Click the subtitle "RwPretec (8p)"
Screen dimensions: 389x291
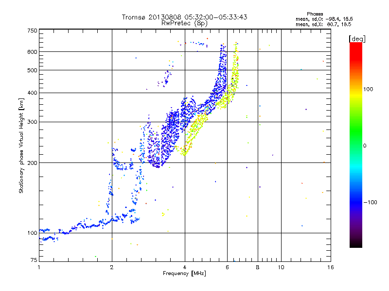coord(184,23)
